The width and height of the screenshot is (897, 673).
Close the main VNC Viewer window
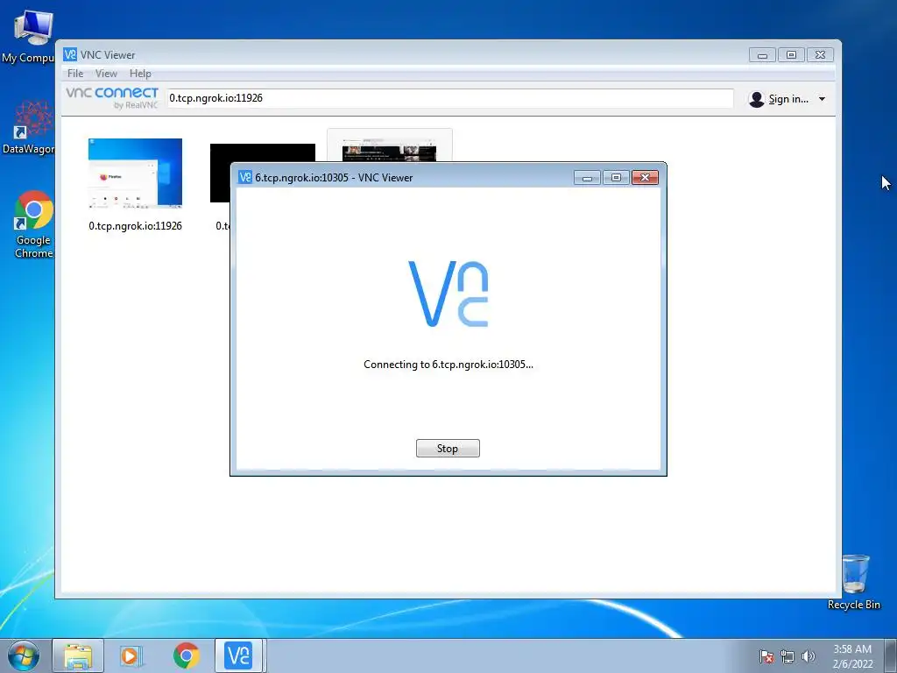coord(820,55)
